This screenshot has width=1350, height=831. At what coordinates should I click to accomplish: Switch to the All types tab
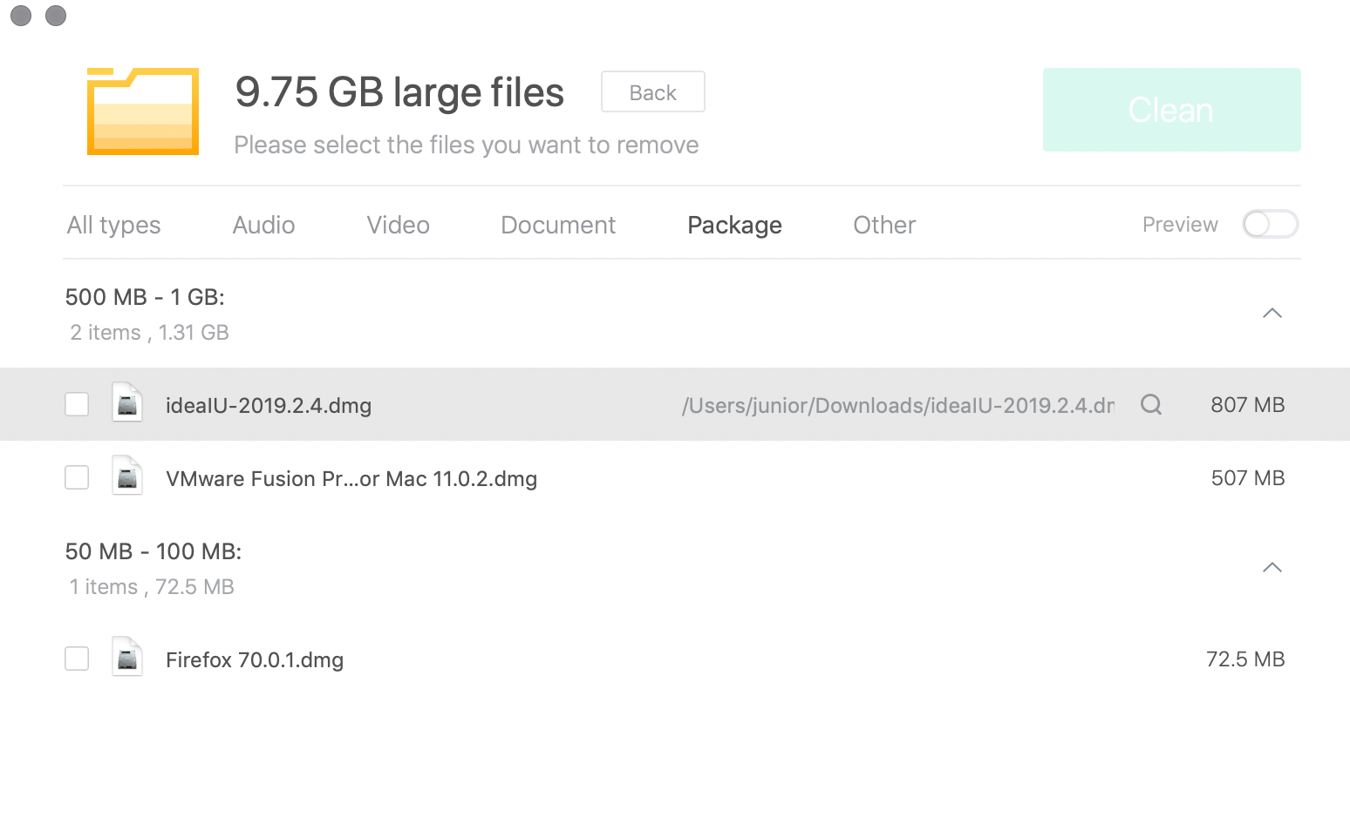click(x=113, y=226)
